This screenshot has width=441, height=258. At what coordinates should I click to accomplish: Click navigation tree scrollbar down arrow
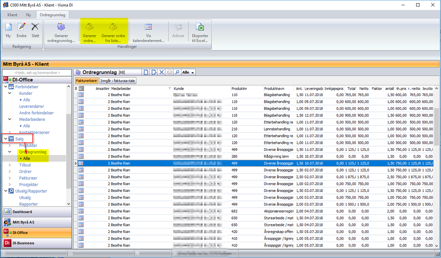coord(68,204)
